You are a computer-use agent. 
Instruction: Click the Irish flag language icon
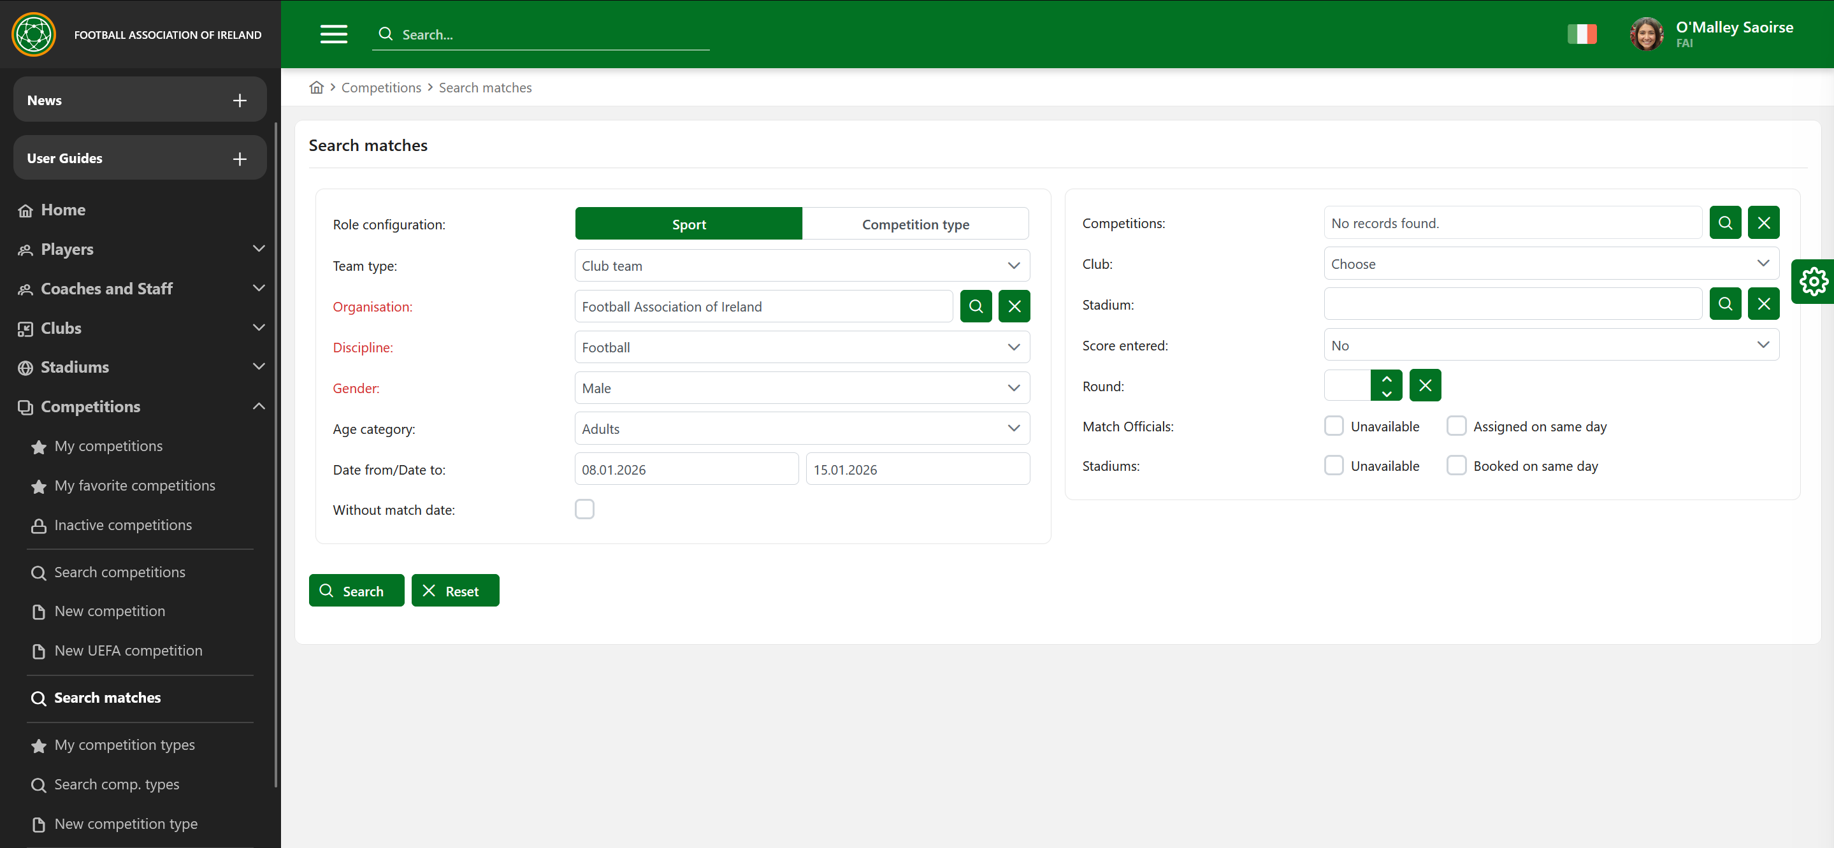(1581, 34)
